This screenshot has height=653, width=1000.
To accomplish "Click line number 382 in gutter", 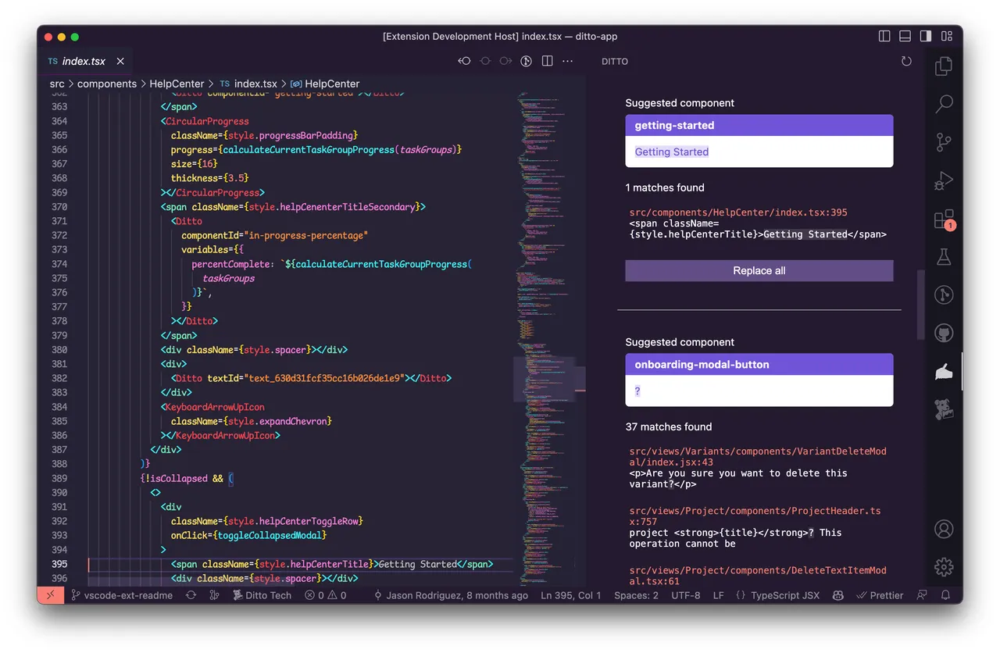I will (x=59, y=378).
